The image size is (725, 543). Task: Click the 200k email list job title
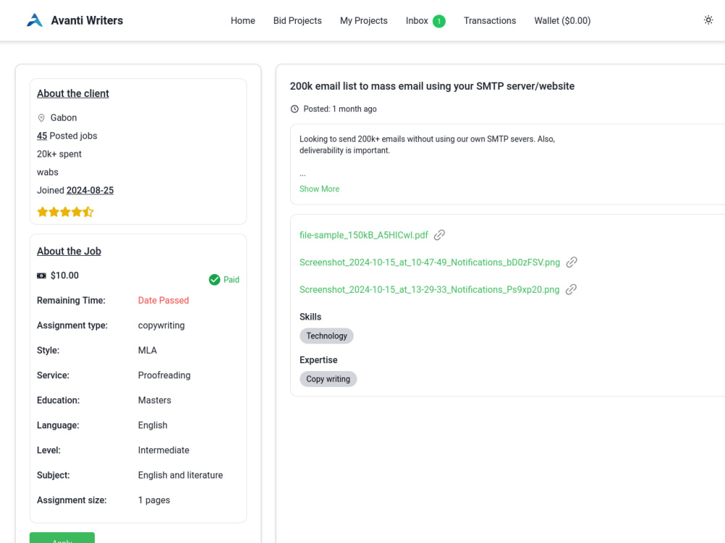click(432, 86)
